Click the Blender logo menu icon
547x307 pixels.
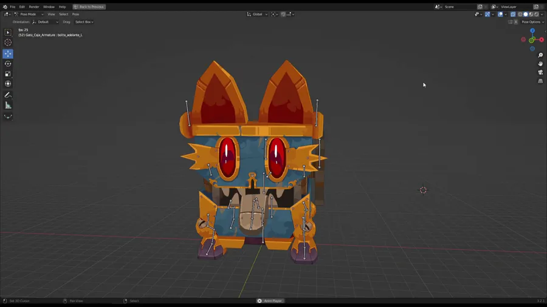pyautogui.click(x=5, y=7)
